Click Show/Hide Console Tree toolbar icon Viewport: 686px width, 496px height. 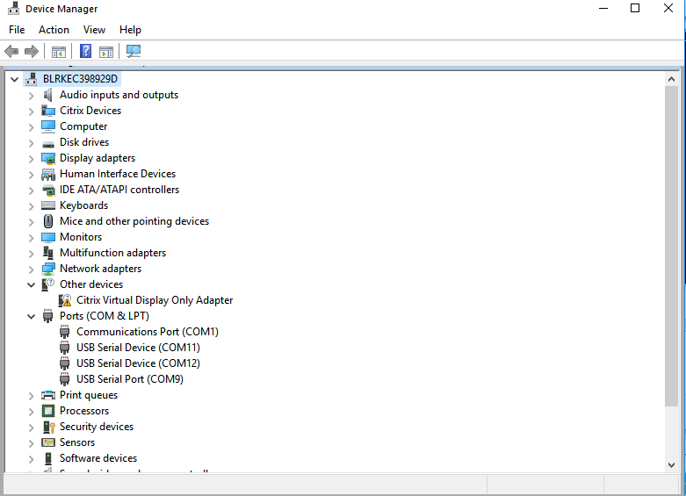click(x=59, y=52)
